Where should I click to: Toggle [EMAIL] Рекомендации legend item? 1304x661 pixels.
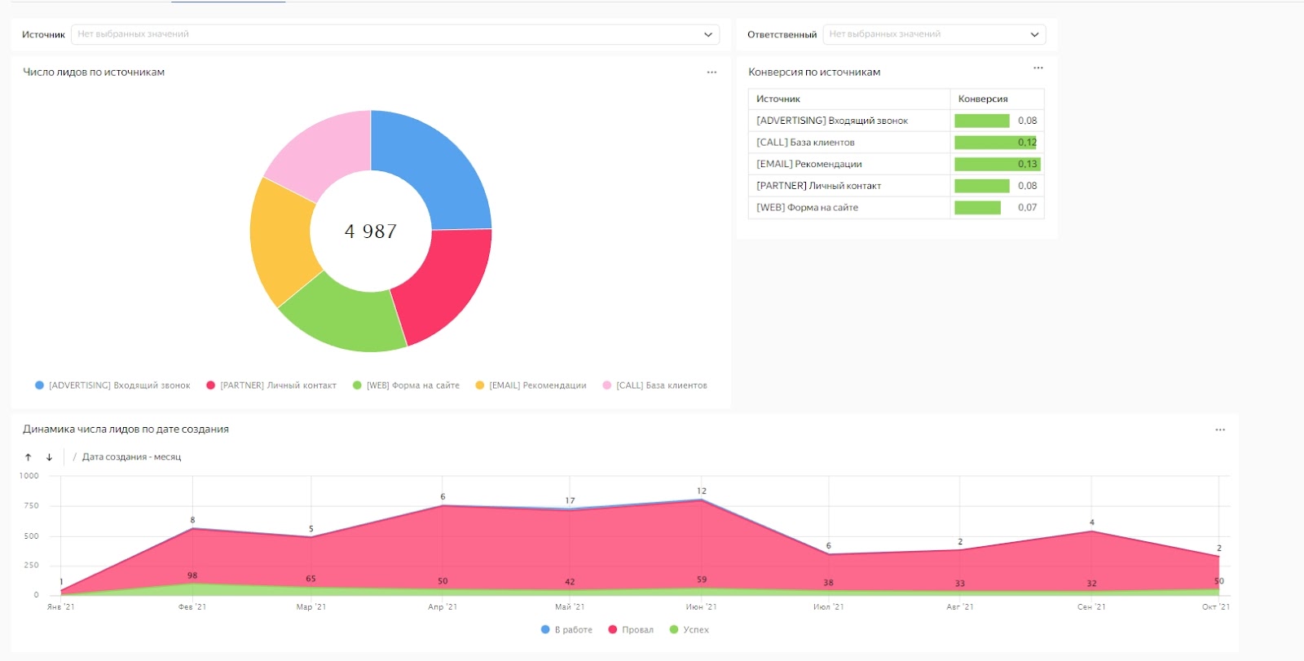click(x=531, y=386)
